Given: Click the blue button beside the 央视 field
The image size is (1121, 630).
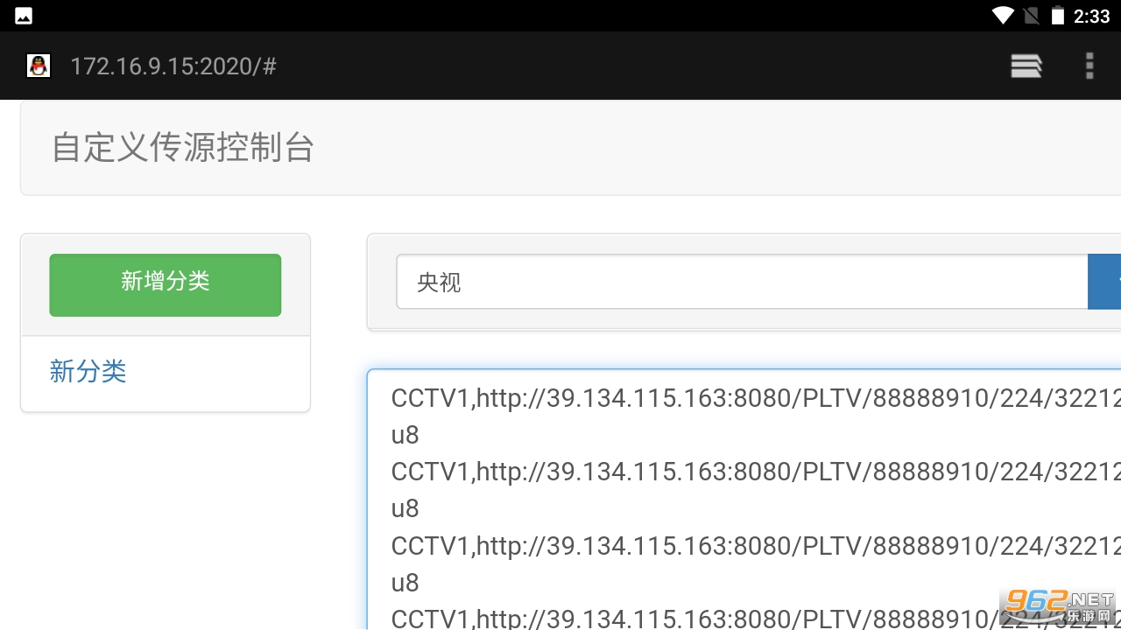Looking at the screenshot, I should (1104, 282).
